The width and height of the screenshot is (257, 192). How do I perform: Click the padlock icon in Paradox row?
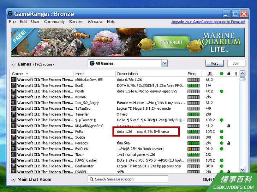229,143
